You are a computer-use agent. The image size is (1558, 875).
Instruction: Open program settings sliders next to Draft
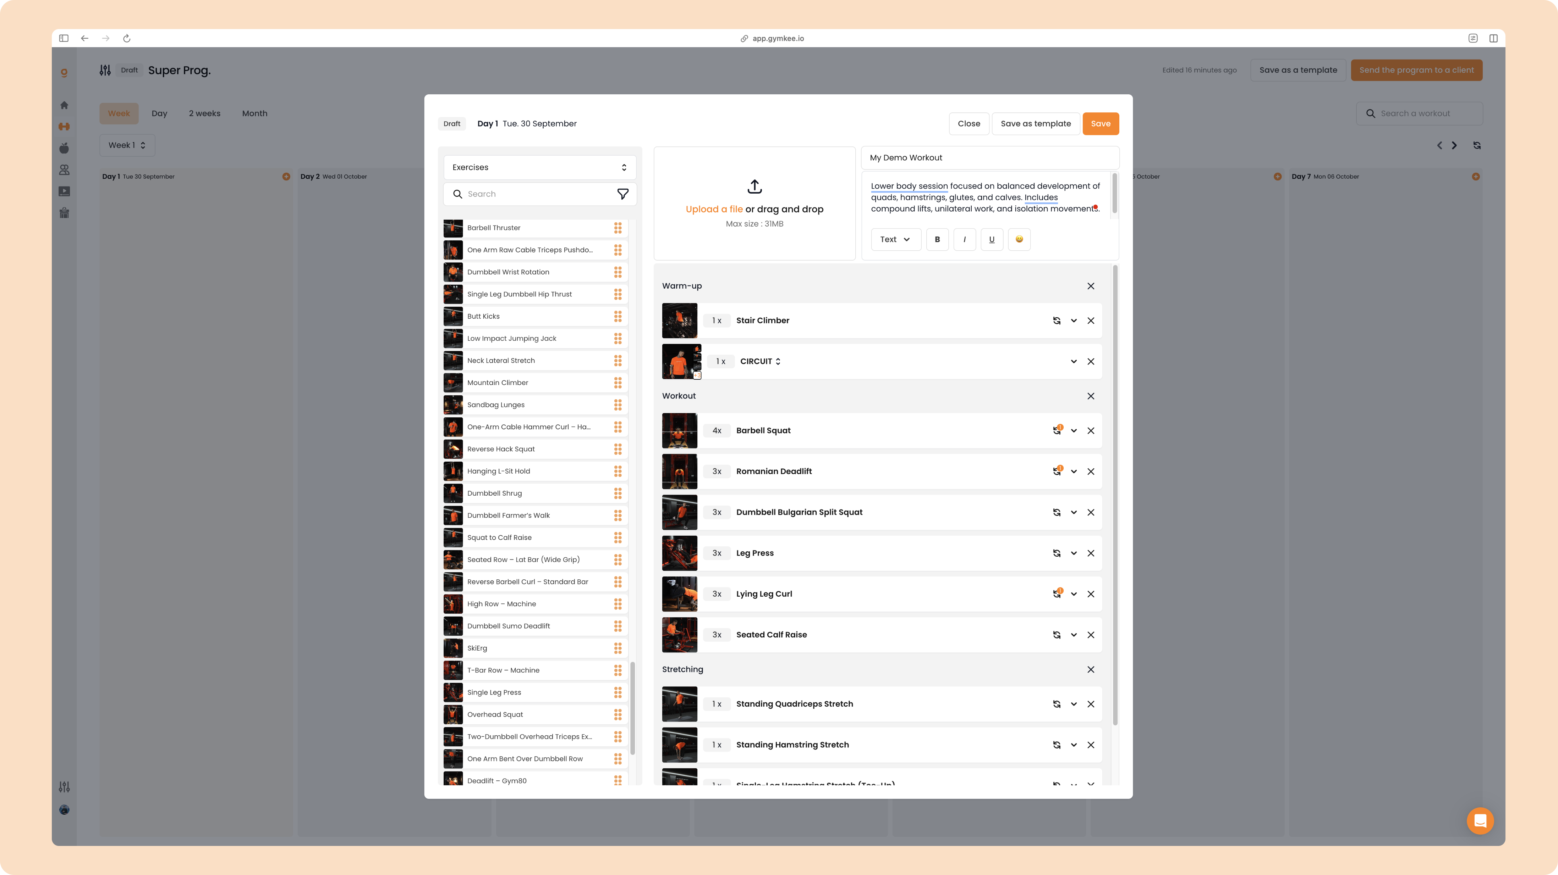(105, 70)
